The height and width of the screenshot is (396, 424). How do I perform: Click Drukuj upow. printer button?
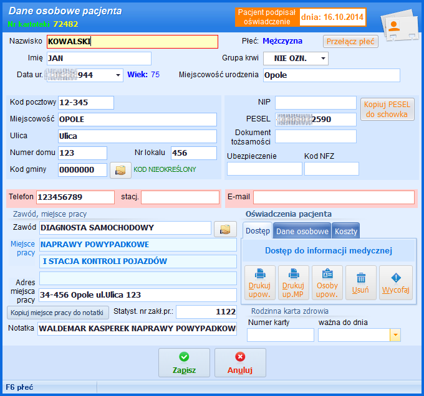click(x=259, y=283)
